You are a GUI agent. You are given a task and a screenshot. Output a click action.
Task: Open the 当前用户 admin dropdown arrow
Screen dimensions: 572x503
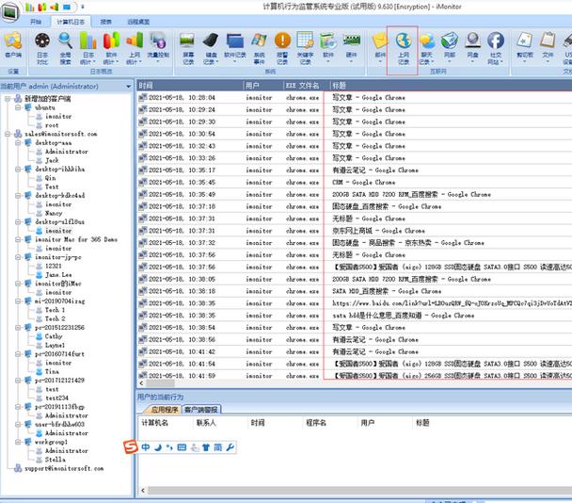(128, 87)
